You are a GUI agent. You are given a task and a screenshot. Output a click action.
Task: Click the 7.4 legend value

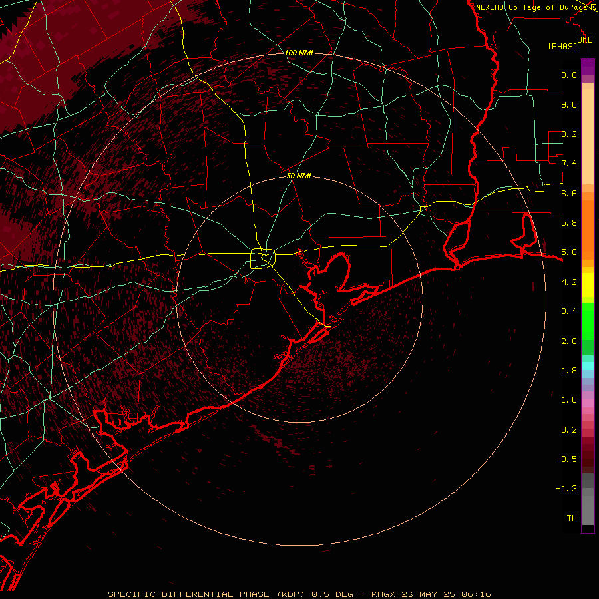pos(569,164)
